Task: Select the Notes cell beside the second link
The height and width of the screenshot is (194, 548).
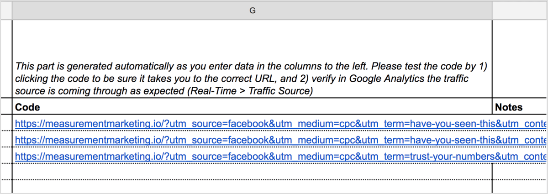Action: (519, 139)
